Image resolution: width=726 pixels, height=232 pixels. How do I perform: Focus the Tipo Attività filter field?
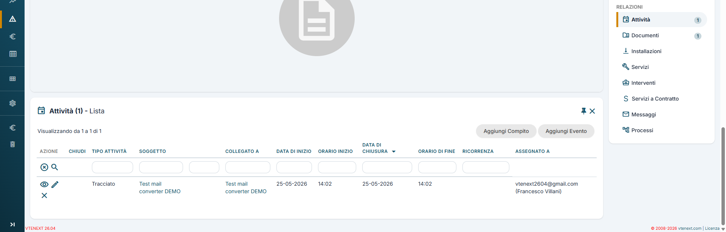(x=112, y=167)
